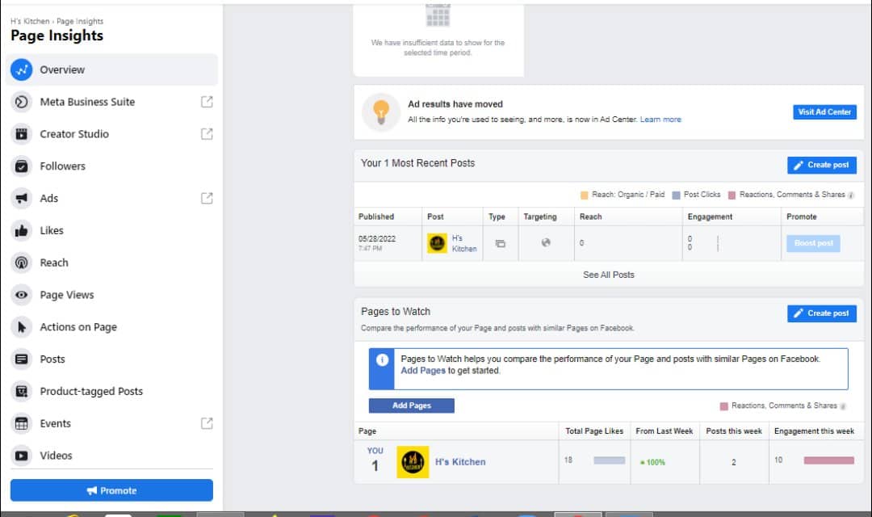Open the Reach section
This screenshot has height=517, width=872.
pos(111,263)
